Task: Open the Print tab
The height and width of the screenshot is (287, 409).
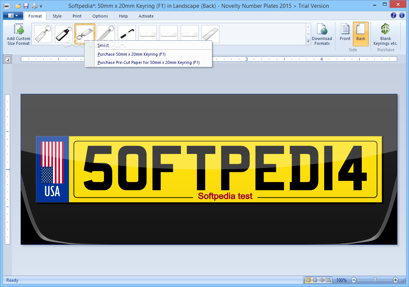Action: 77,16
